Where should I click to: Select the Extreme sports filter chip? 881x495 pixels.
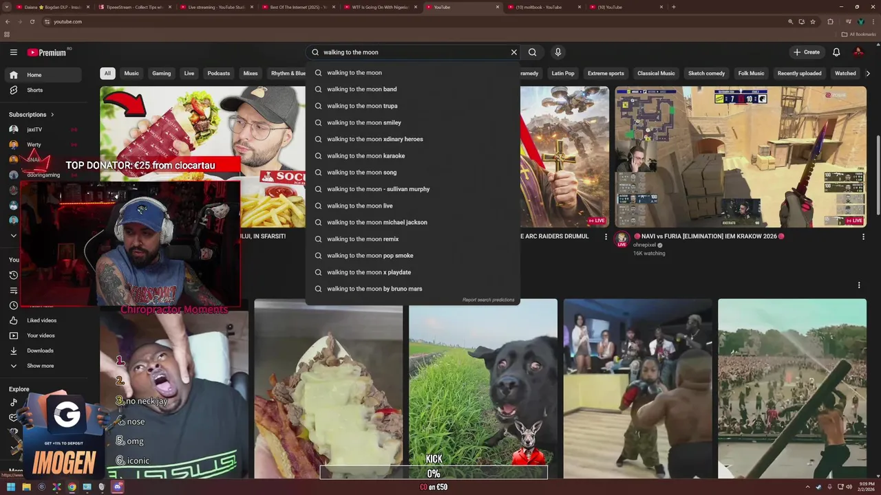[606, 74]
